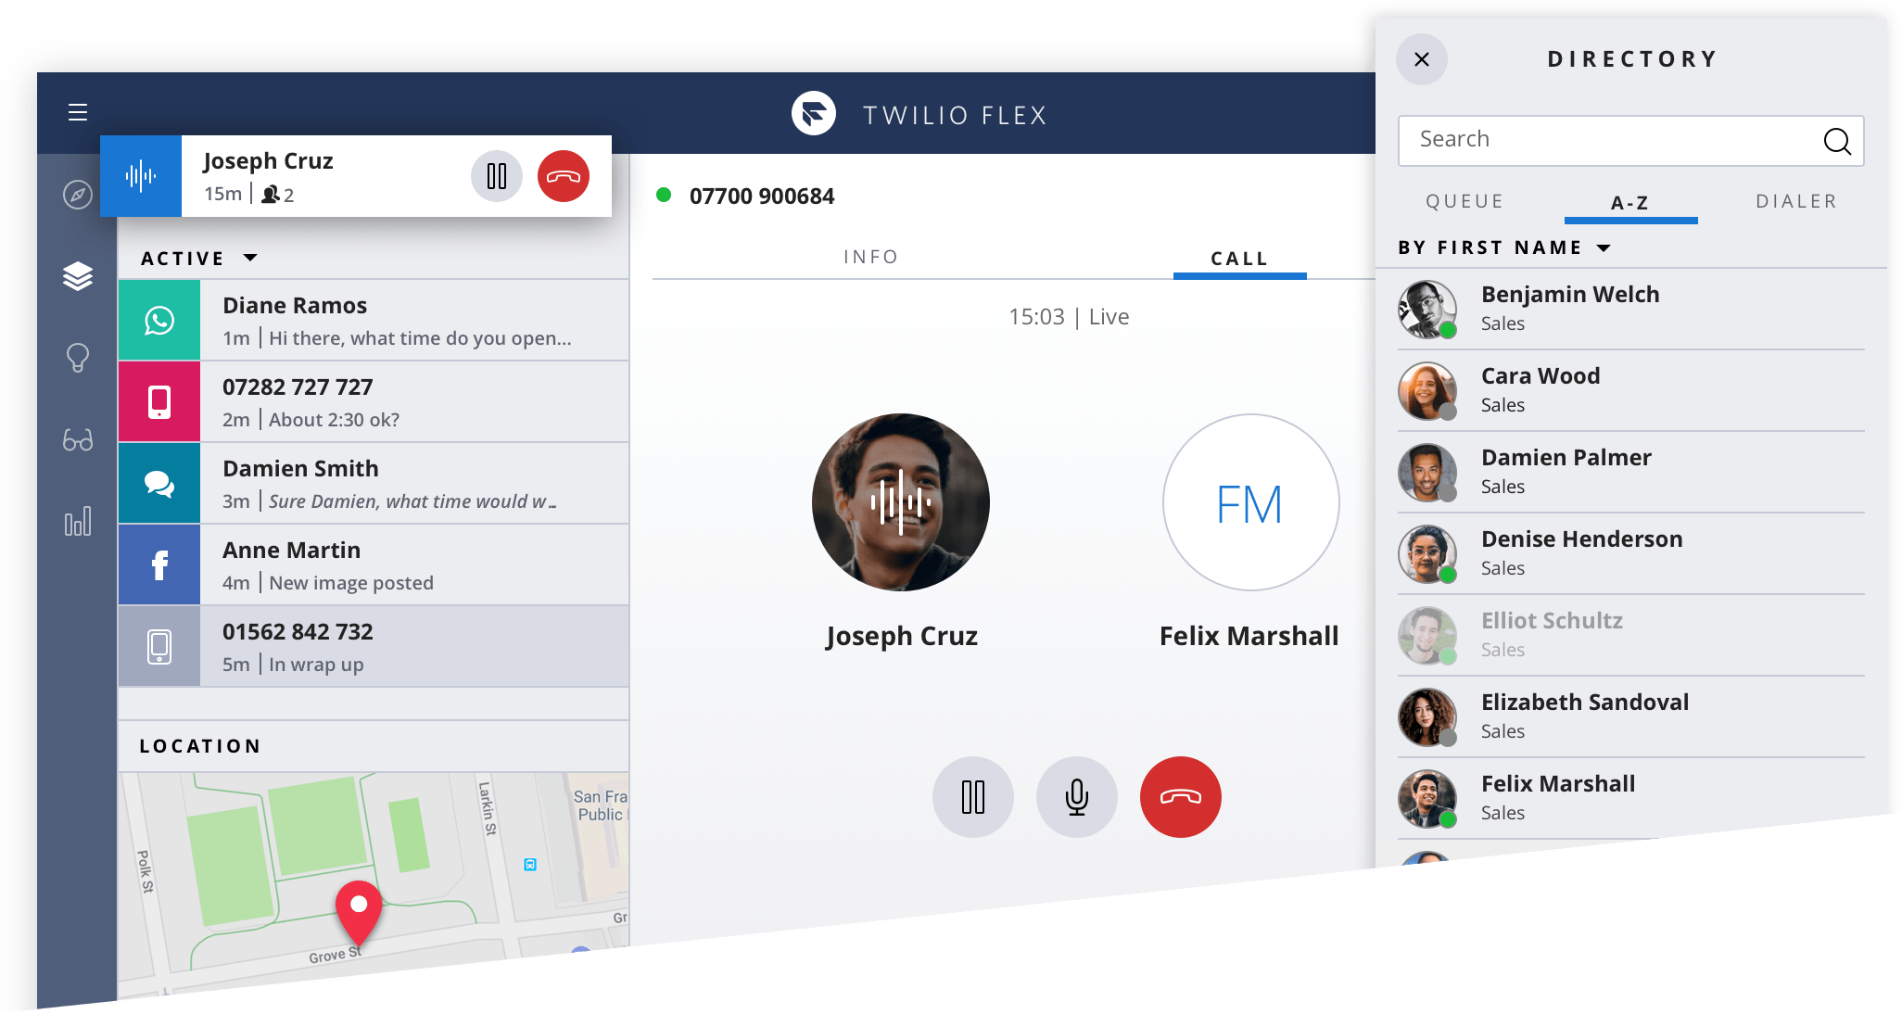Switch to the INFO tab on active call
1902x1014 pixels.
871,257
